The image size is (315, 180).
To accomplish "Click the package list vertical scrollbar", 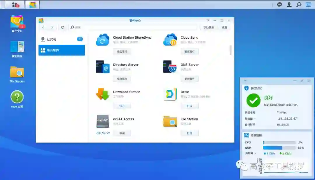I will coord(230,50).
